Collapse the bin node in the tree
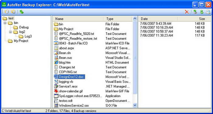 5,23
